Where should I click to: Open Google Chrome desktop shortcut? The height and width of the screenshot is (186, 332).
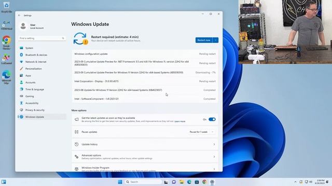[6, 42]
